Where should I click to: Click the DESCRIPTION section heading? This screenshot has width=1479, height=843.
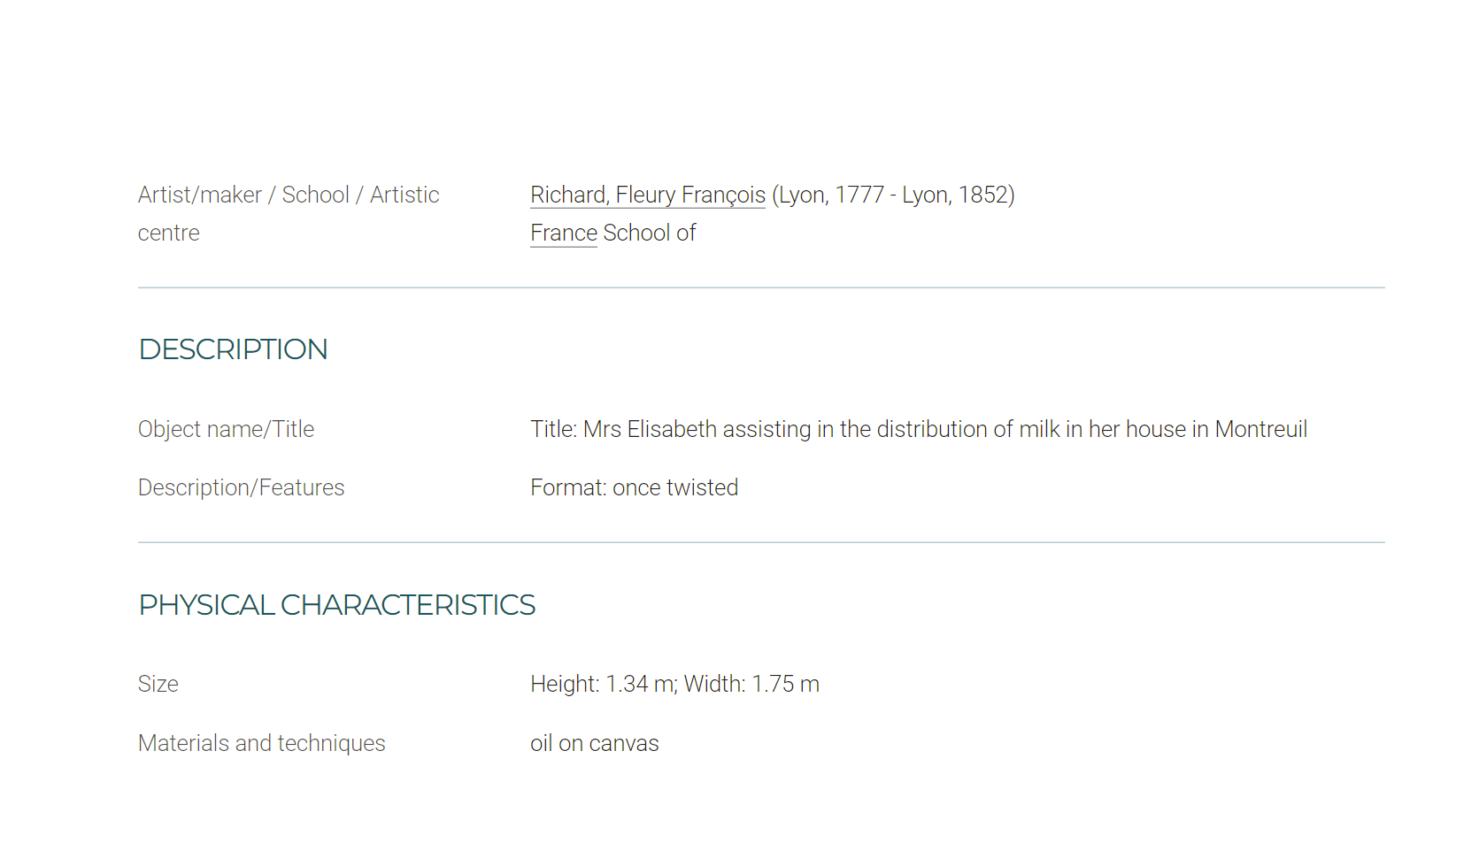[x=234, y=349]
